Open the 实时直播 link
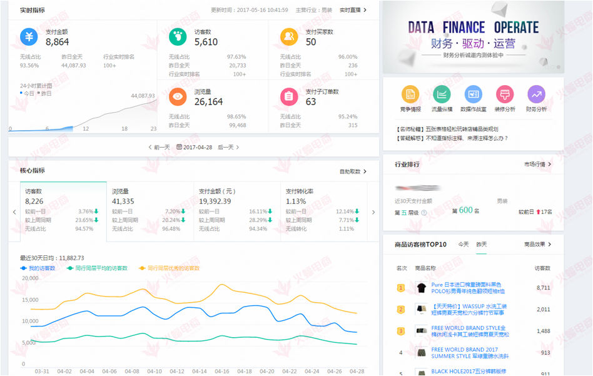This screenshot has width=593, height=376. click(353, 10)
